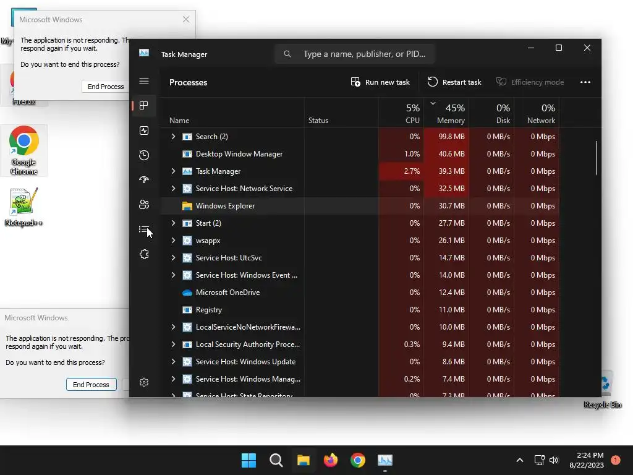
Task: Open Task Manager settings gear
Action: [x=144, y=382]
